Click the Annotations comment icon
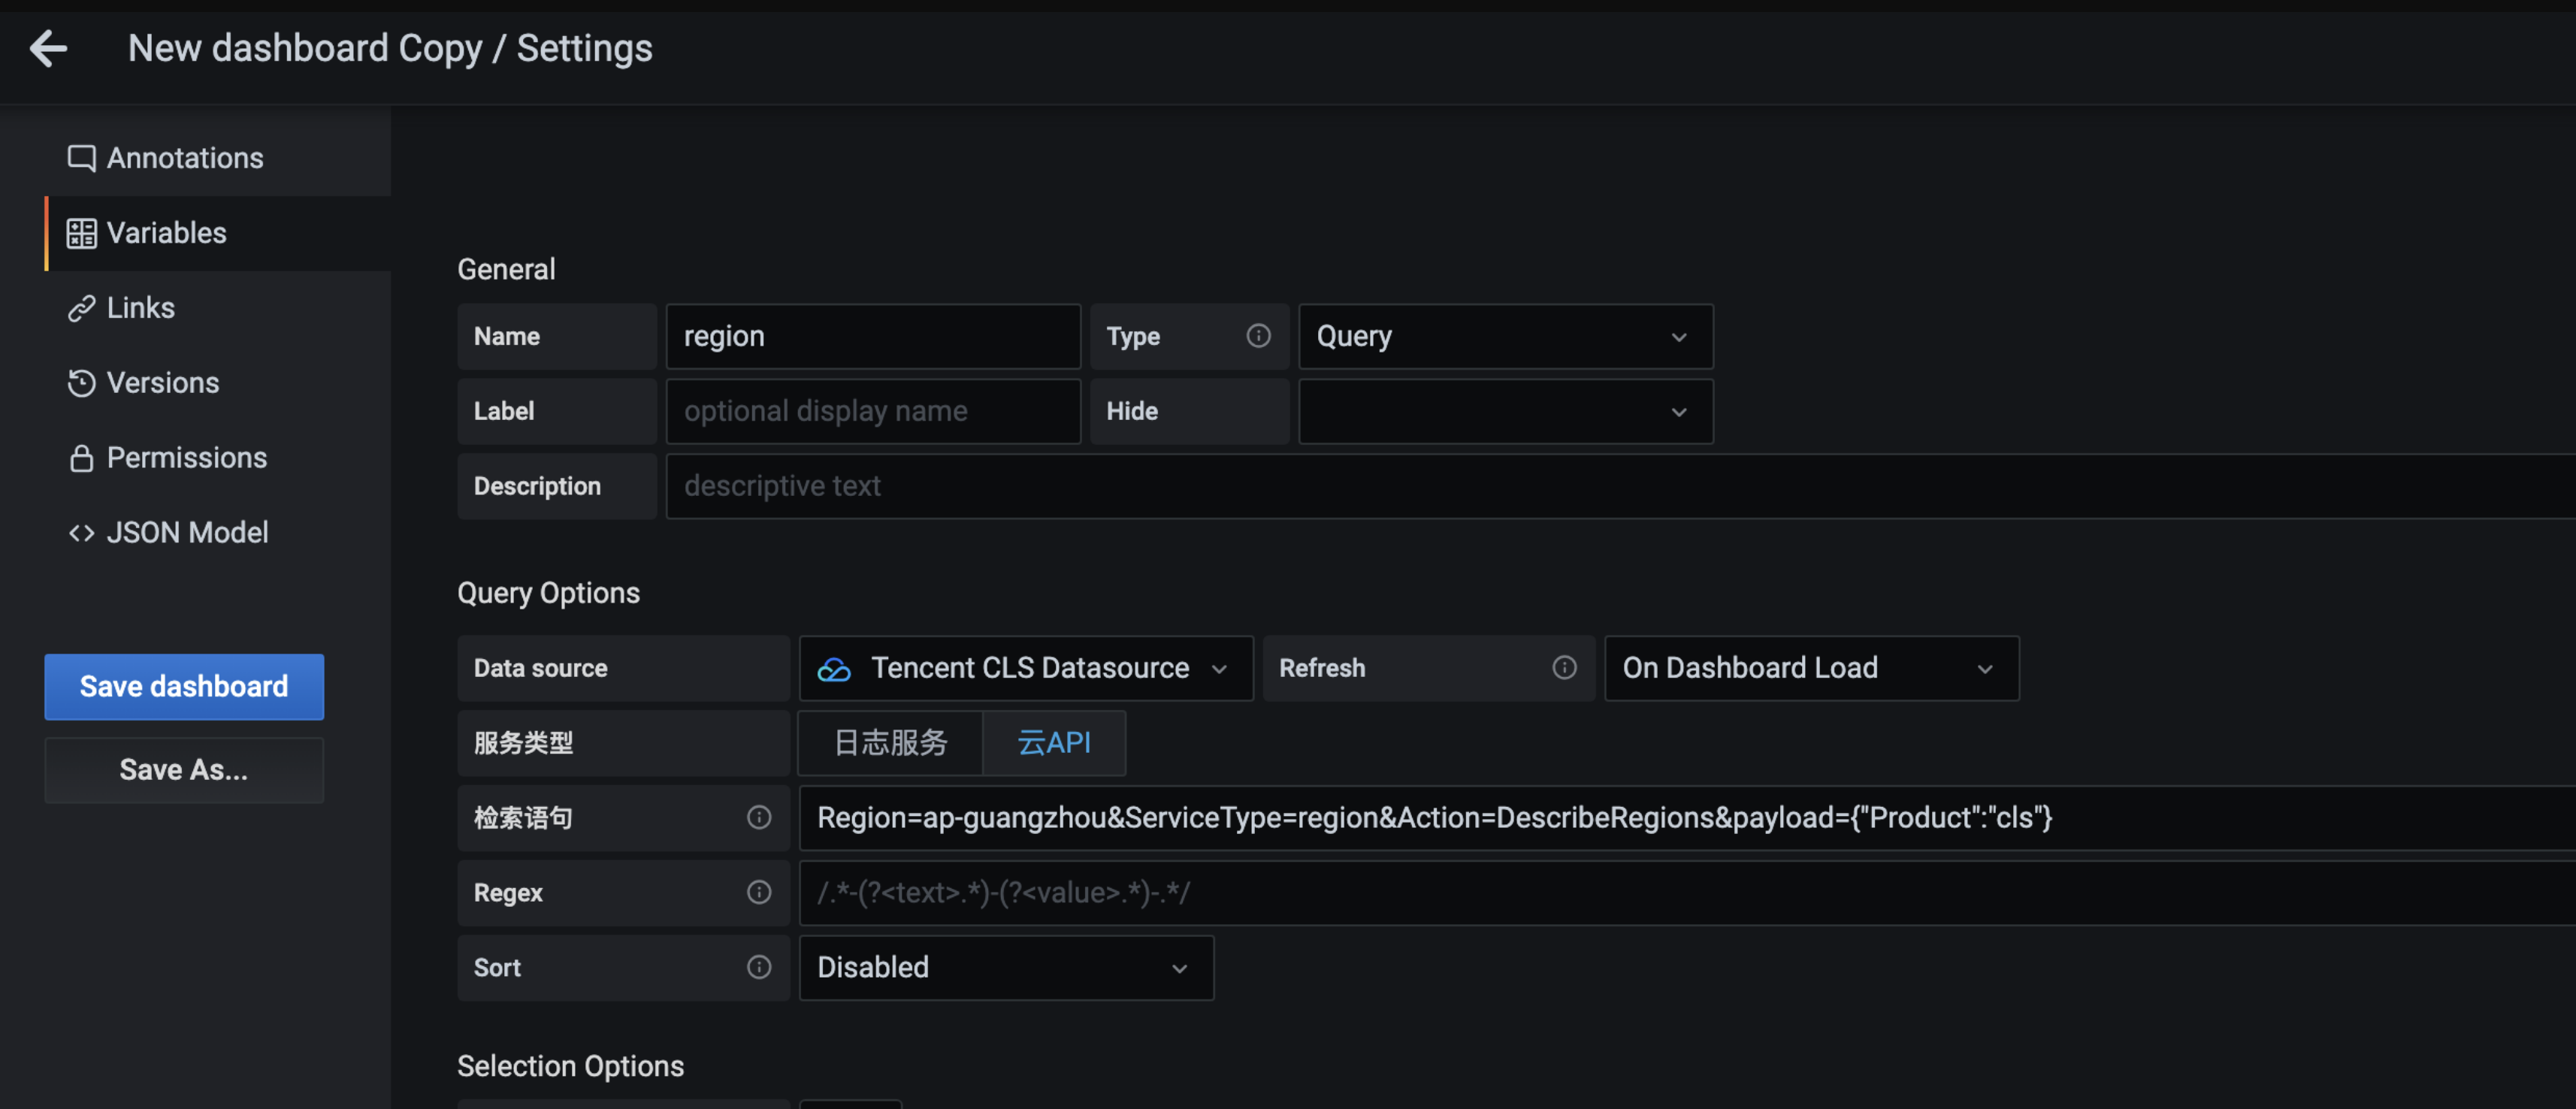This screenshot has width=2576, height=1109. point(81,158)
